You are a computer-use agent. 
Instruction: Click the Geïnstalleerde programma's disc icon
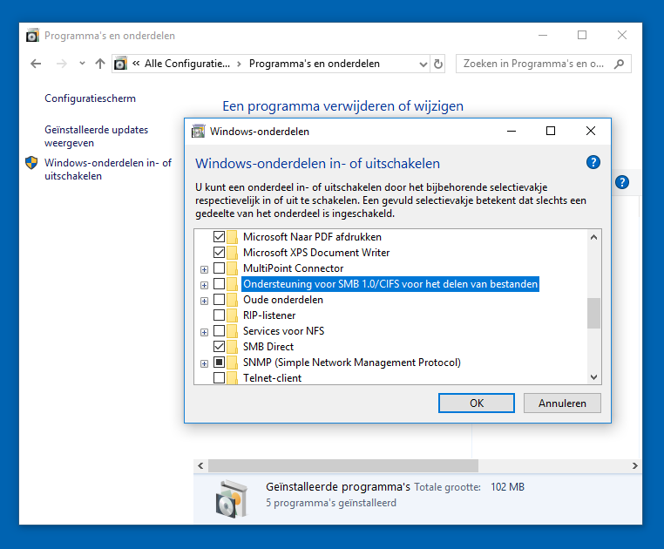coord(231,498)
